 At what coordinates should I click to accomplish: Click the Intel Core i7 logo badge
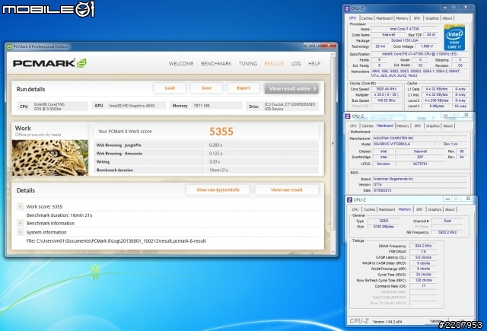tap(454, 38)
